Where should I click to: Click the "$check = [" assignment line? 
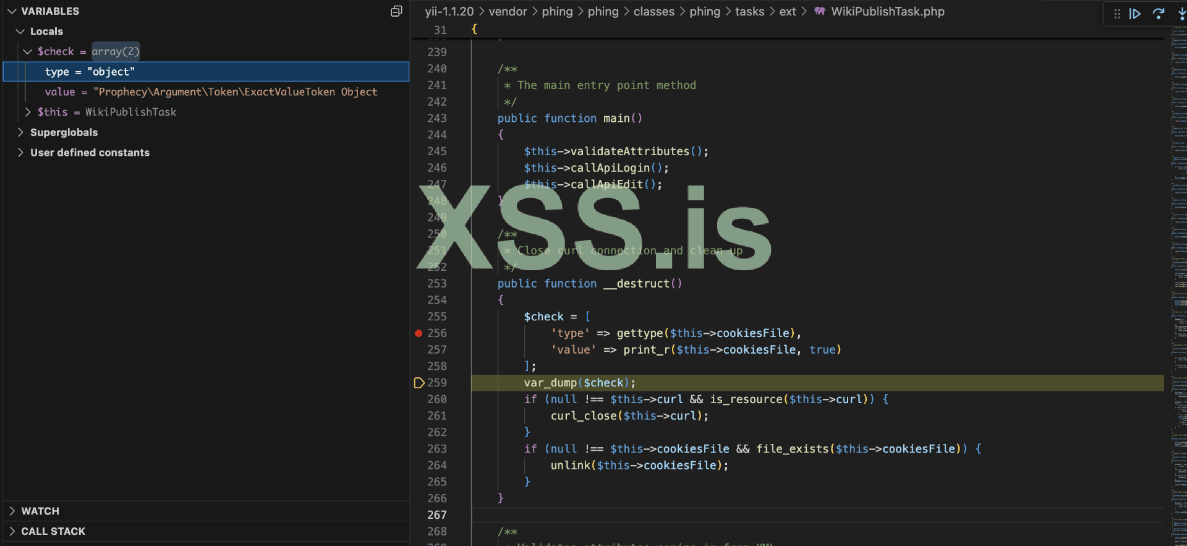coord(557,317)
